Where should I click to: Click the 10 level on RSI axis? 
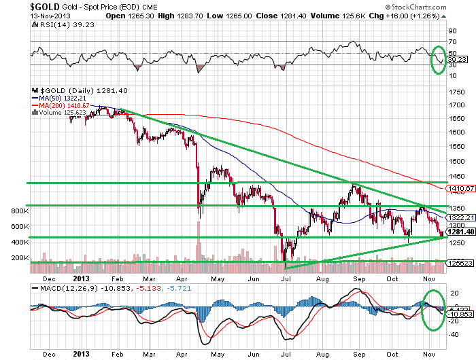tap(452, 76)
